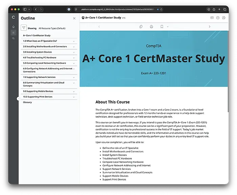Close the Outline panel with X
Screen dimensions: 237x195
[74, 18]
